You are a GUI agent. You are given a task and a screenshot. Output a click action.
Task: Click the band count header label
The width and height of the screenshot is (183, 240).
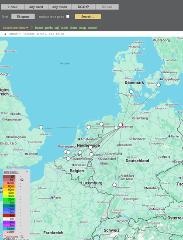click(11, 172)
